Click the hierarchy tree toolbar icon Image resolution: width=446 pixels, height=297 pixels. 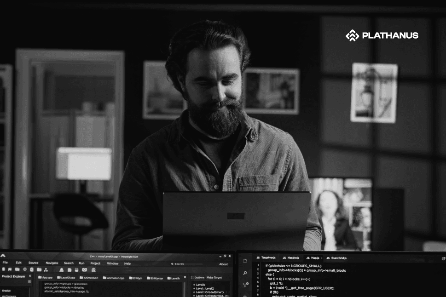[x=46, y=269]
